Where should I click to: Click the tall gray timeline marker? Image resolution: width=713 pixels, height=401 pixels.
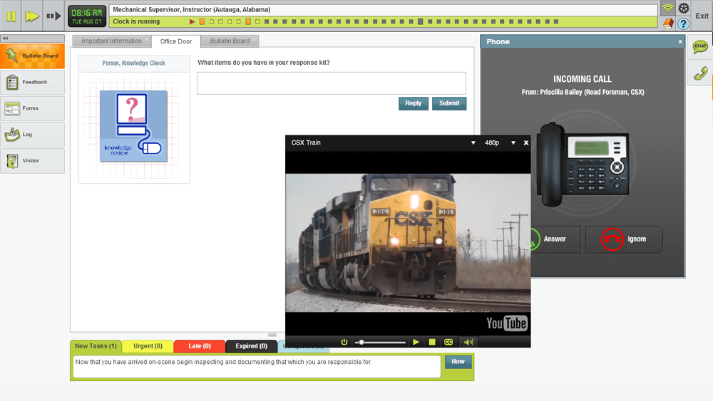(x=421, y=21)
